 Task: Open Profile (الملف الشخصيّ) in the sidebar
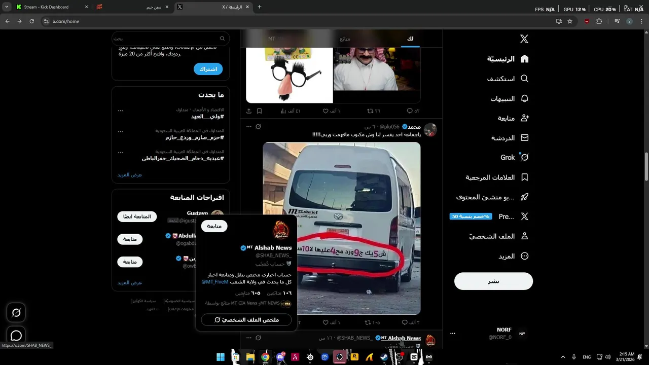[x=498, y=236]
